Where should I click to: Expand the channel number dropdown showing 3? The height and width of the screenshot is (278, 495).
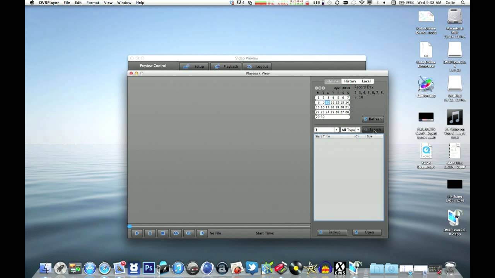pos(336,130)
